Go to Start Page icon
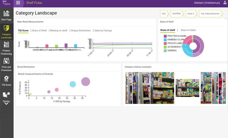 point(6,13)
